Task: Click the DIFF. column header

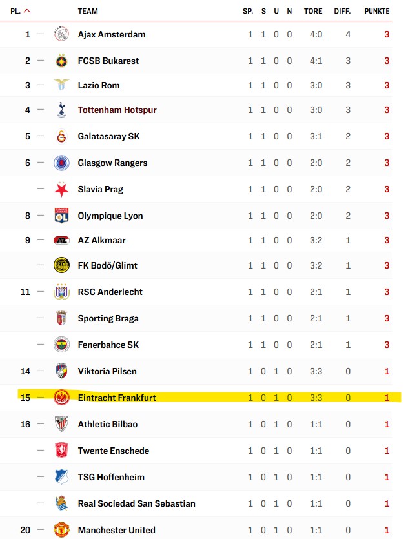Action: point(342,11)
